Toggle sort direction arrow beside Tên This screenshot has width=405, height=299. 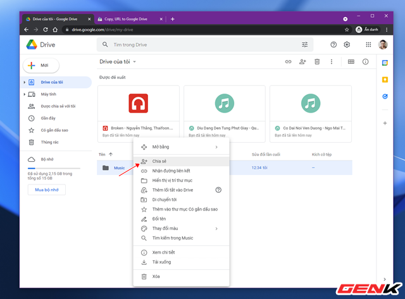click(111, 154)
